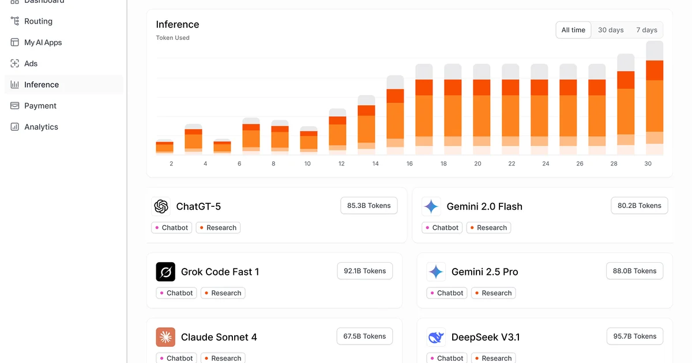Select the All time range

573,30
